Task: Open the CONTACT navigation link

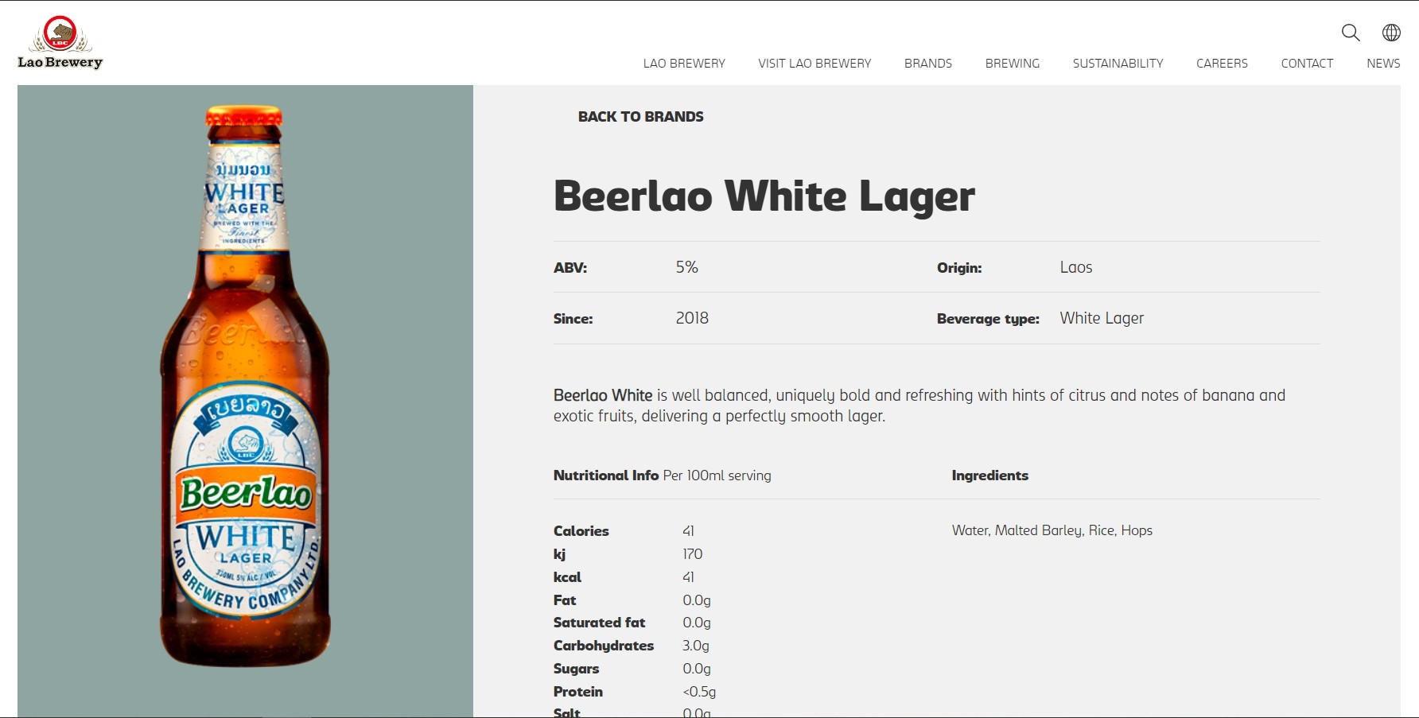Action: tap(1307, 64)
